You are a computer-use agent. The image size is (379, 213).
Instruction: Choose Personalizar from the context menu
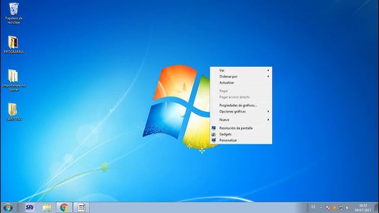point(241,140)
